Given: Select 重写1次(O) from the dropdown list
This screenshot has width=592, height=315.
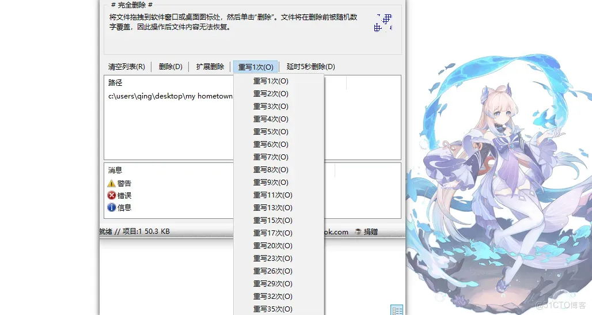Looking at the screenshot, I should [271, 81].
